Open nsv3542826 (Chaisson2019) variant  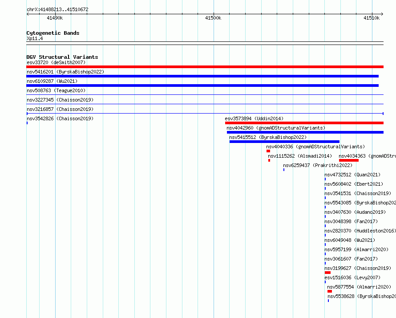pos(60,118)
